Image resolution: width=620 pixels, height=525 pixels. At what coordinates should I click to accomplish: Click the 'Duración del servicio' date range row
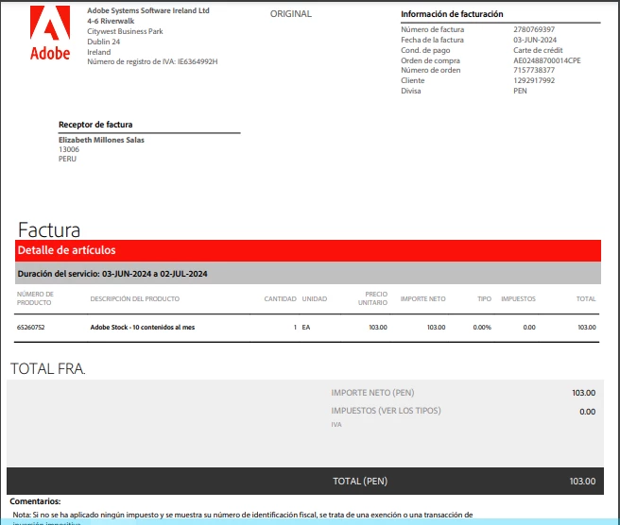pyautogui.click(x=307, y=274)
